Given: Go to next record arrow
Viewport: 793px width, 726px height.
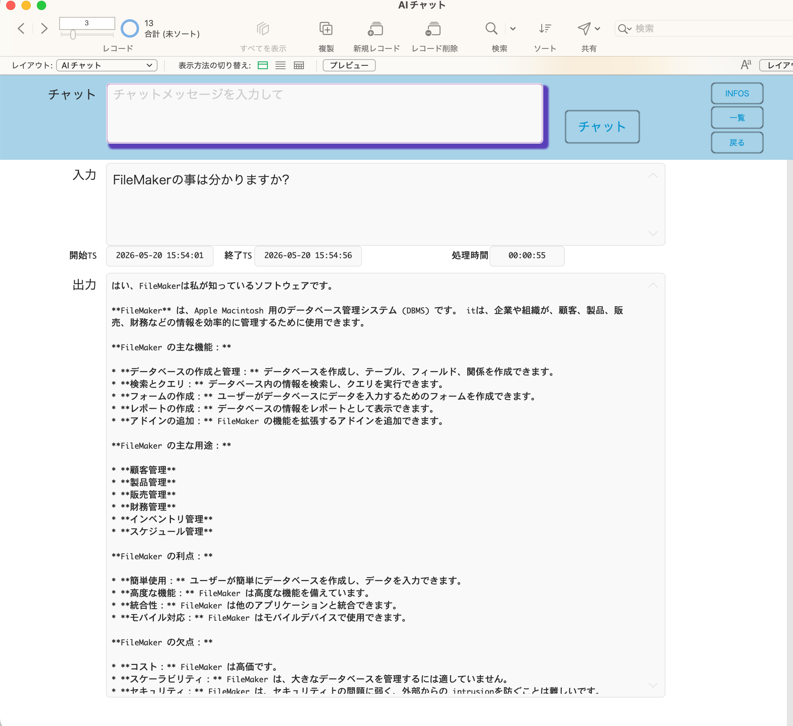Looking at the screenshot, I should (44, 28).
